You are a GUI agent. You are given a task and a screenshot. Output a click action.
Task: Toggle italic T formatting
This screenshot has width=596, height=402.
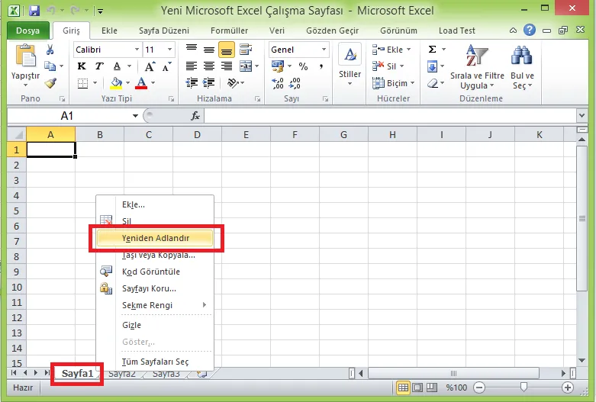pos(98,66)
